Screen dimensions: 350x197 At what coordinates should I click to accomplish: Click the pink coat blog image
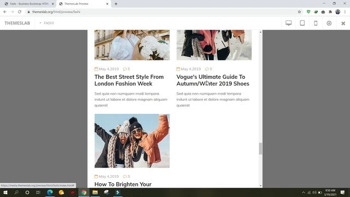214,45
